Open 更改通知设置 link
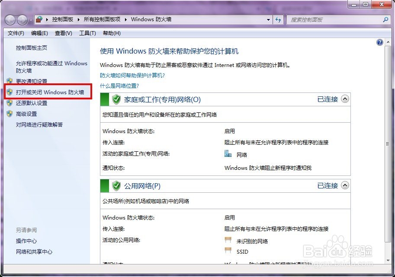Viewport: 395px width, 277px height. click(x=32, y=81)
